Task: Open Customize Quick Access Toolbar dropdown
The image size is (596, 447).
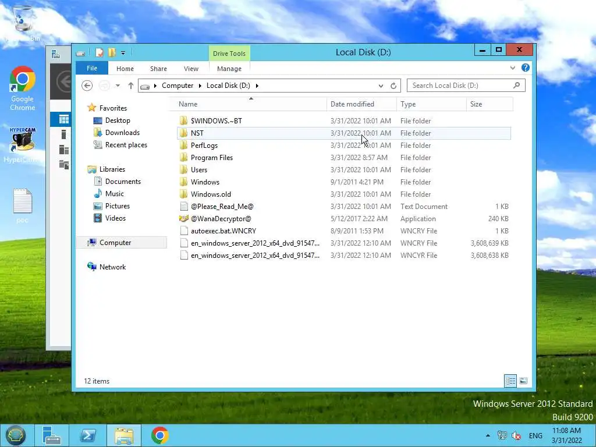Action: tap(123, 53)
